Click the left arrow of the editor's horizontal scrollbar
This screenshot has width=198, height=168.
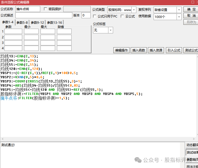(2, 139)
